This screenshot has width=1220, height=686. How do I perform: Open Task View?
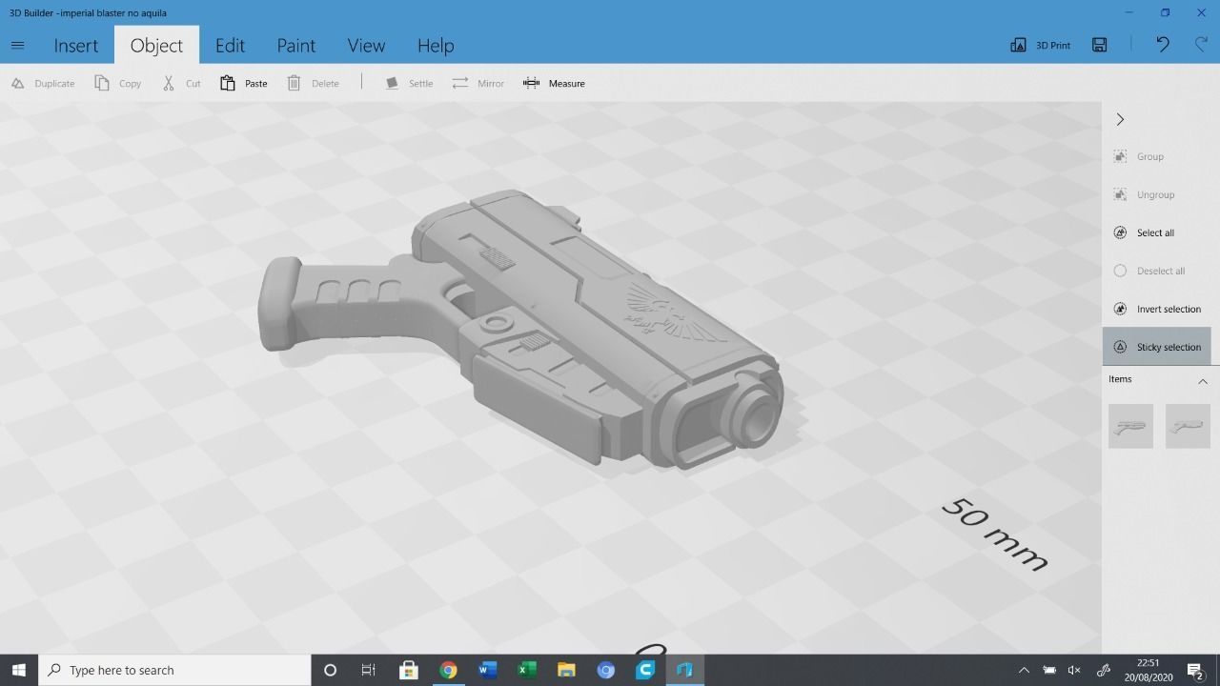[x=368, y=670]
